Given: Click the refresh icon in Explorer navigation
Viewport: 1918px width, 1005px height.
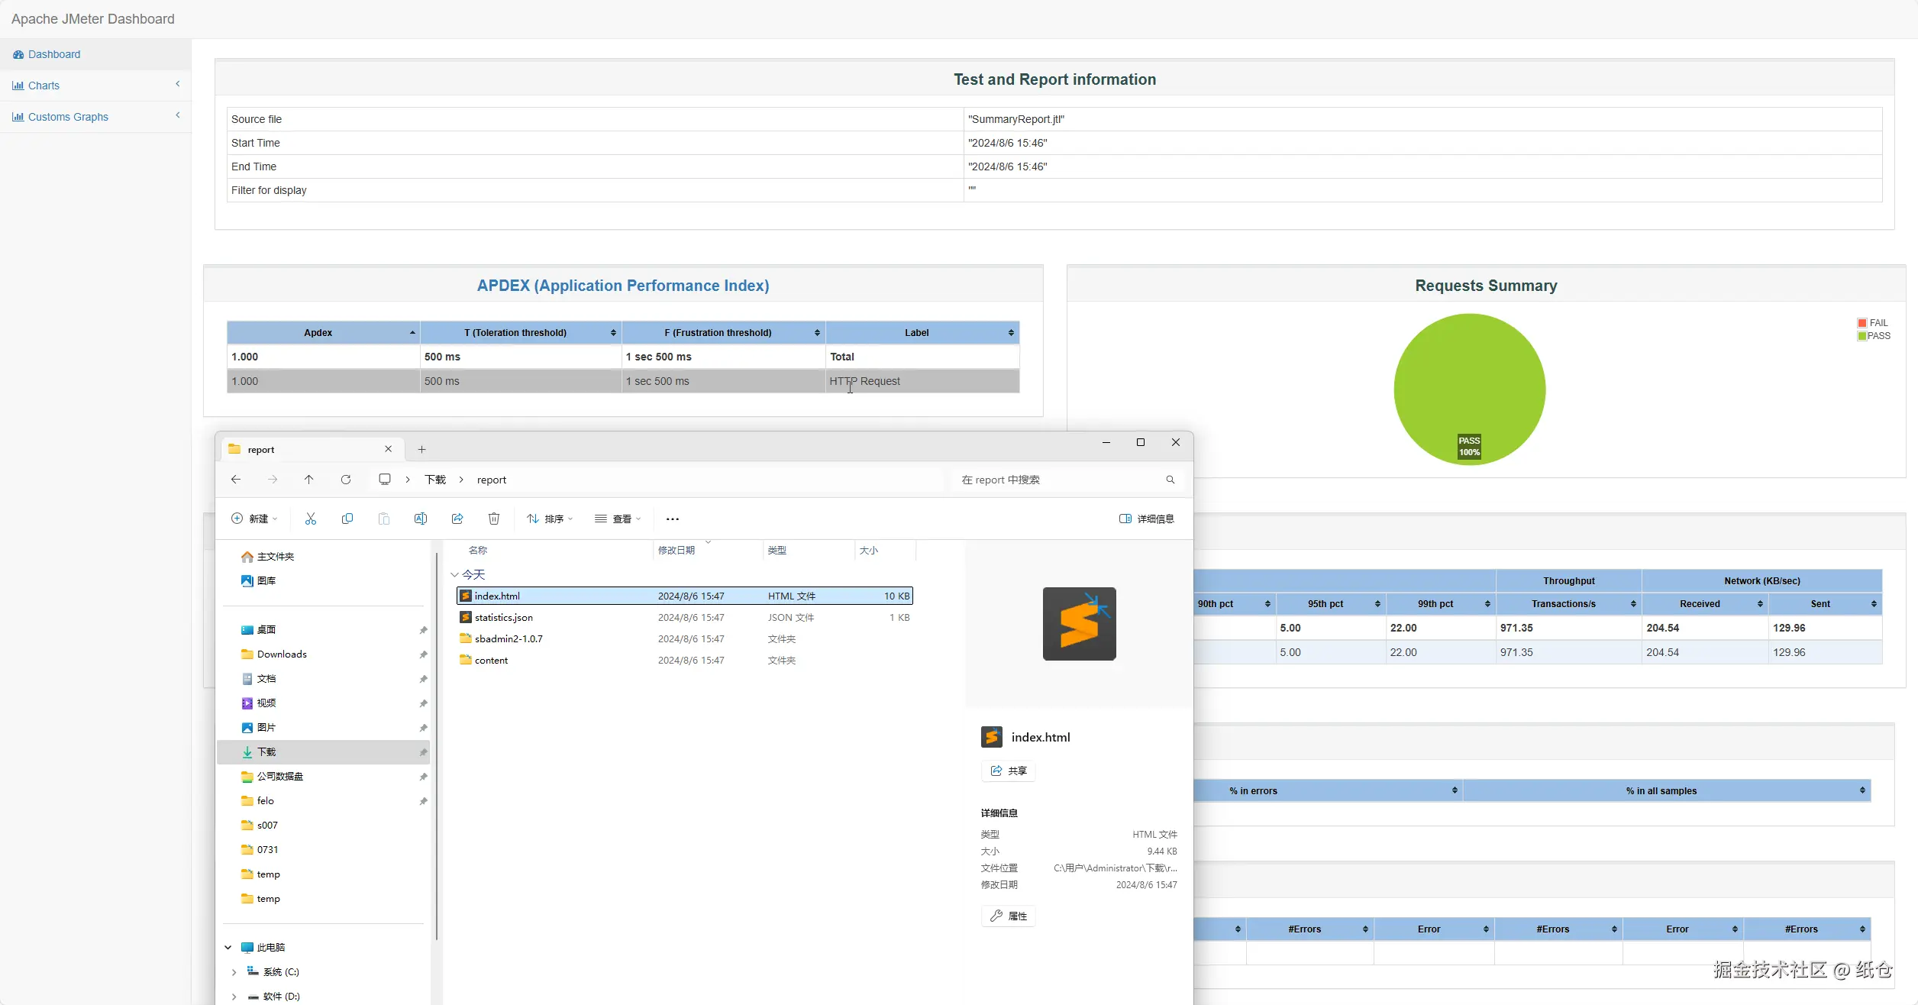Looking at the screenshot, I should [346, 480].
